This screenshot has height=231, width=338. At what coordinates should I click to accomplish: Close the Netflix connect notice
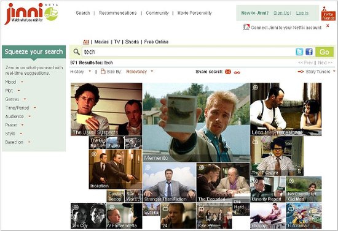point(328,26)
